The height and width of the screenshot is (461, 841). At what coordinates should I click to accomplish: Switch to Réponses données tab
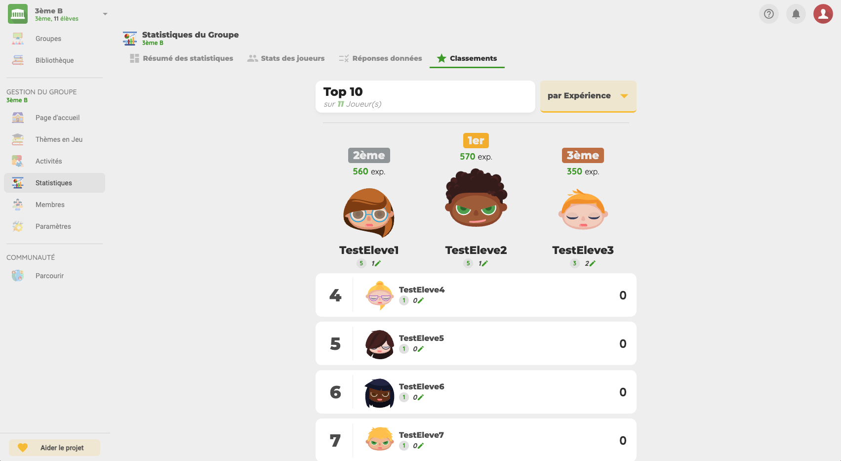click(x=380, y=58)
